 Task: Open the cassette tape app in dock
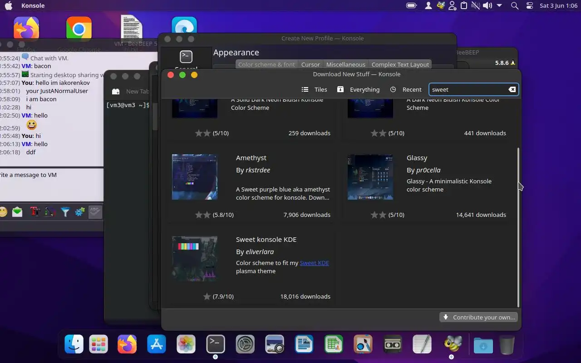[393, 344]
